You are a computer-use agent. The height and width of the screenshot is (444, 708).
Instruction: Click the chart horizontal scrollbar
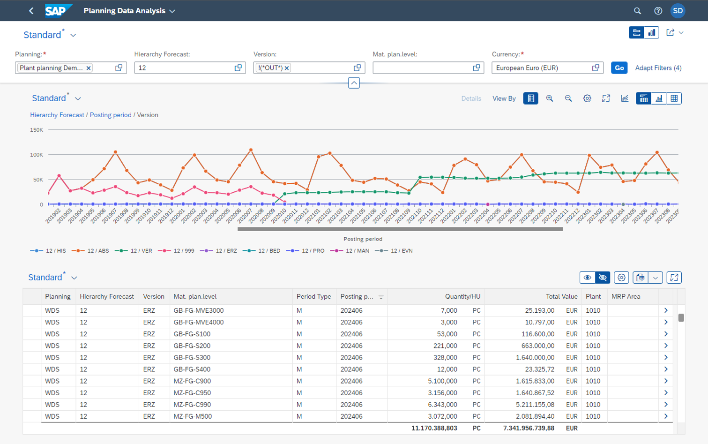pos(400,229)
